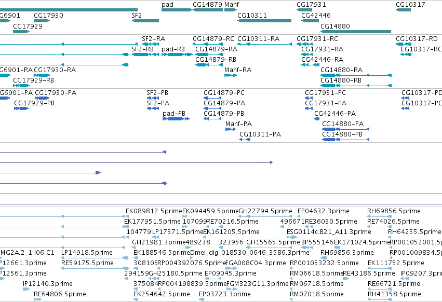Select the CG17931-PC protein label
The height and width of the screenshot is (302, 442).
(x=325, y=93)
